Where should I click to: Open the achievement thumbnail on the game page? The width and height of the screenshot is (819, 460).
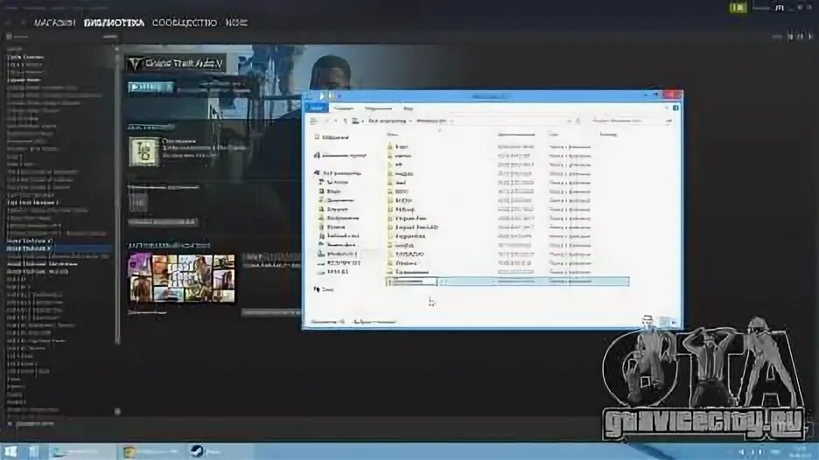[x=143, y=152]
